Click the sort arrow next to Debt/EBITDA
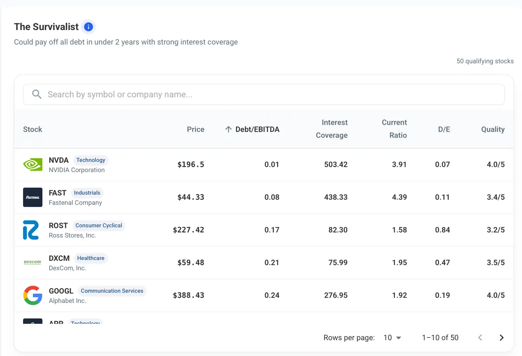The width and height of the screenshot is (522, 356). pyautogui.click(x=228, y=129)
